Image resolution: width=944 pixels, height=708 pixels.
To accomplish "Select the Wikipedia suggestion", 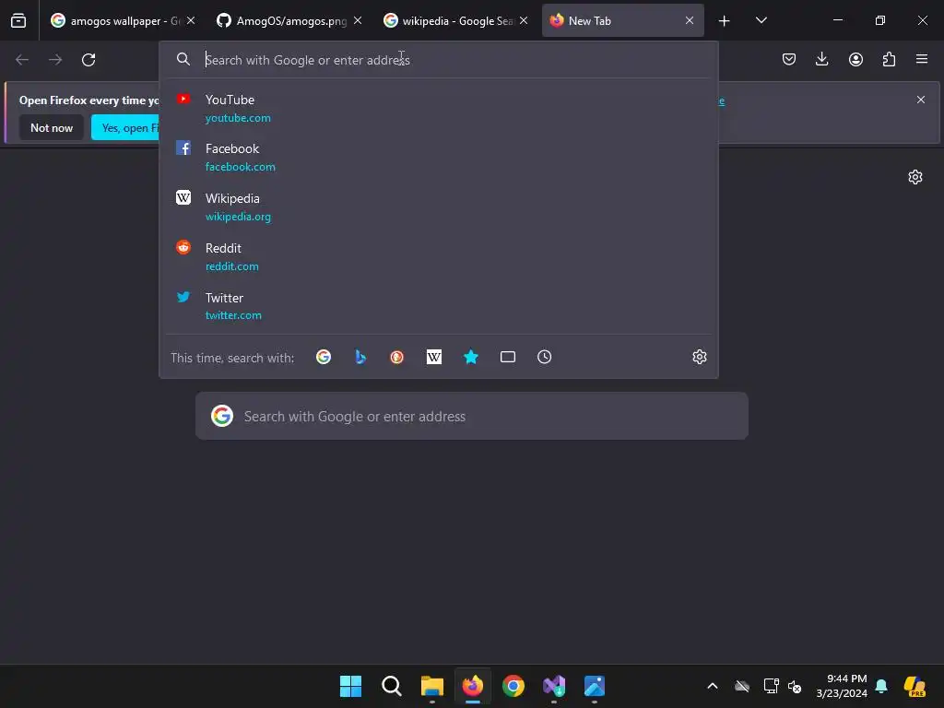I will (x=439, y=207).
